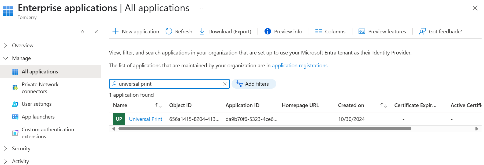Click Add filters button
This screenshot has height=165, width=484.
[254, 84]
